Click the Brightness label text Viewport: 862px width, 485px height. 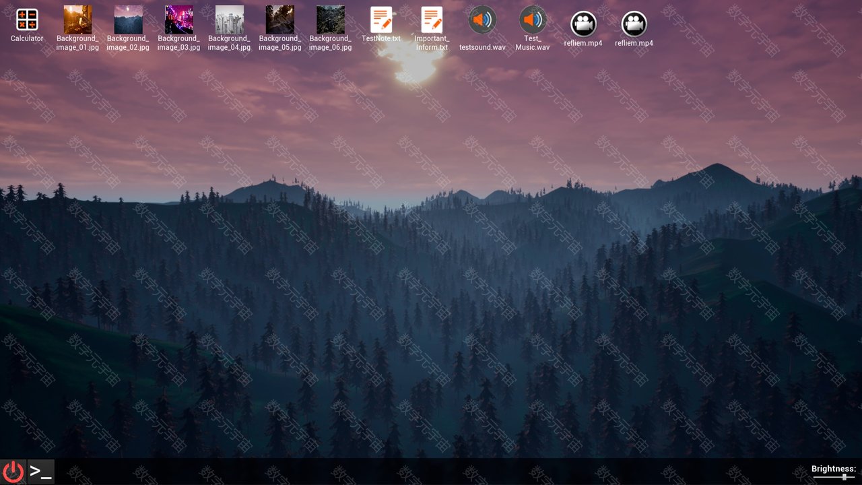(833, 469)
